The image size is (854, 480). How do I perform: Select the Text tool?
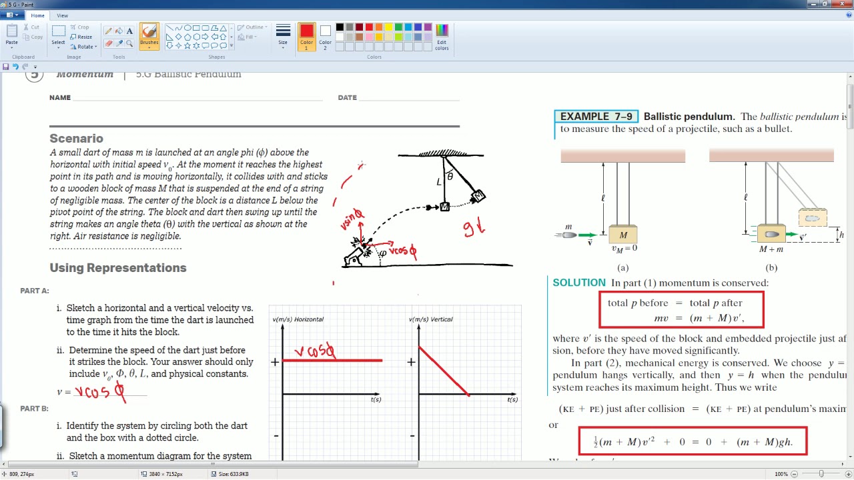129,31
